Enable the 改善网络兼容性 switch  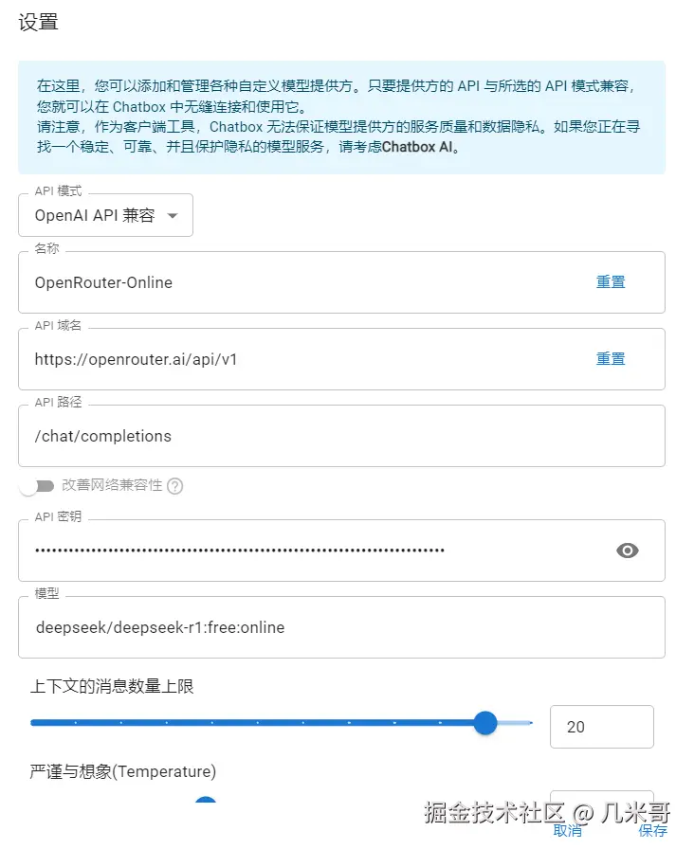point(37,484)
